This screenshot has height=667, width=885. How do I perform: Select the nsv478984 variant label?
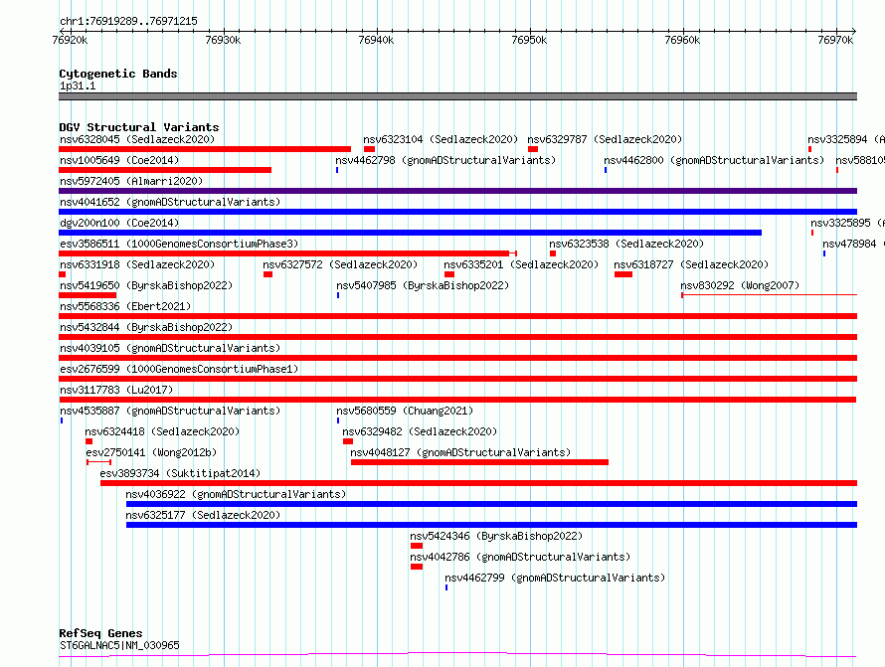853,244
